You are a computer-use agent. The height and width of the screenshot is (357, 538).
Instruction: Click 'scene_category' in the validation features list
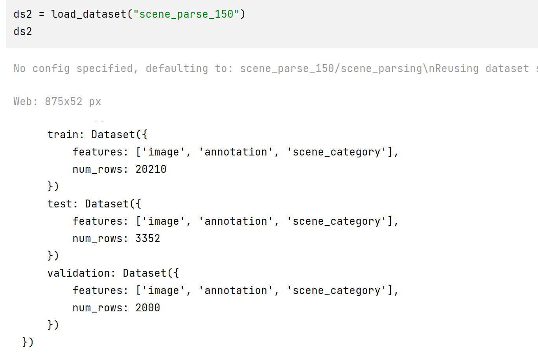click(336, 290)
